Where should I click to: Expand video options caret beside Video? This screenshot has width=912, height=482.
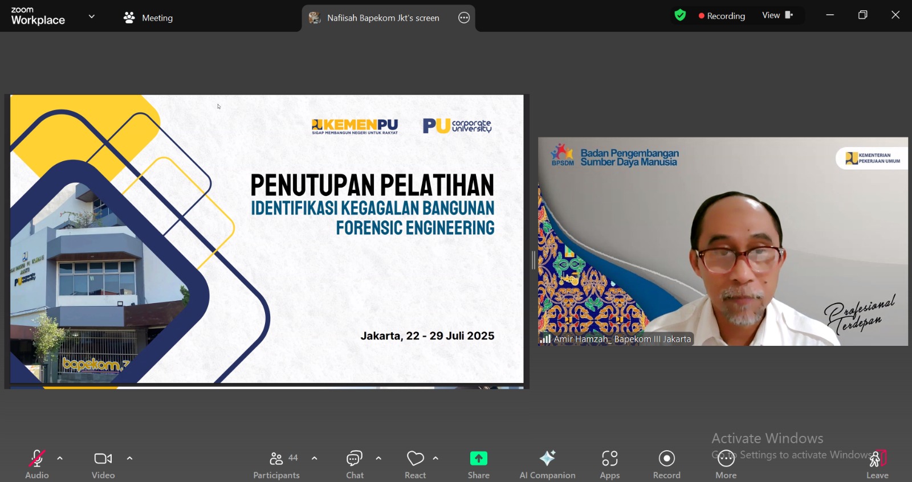(x=129, y=459)
